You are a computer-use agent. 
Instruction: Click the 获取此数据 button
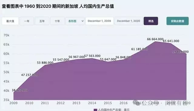coord(178,21)
